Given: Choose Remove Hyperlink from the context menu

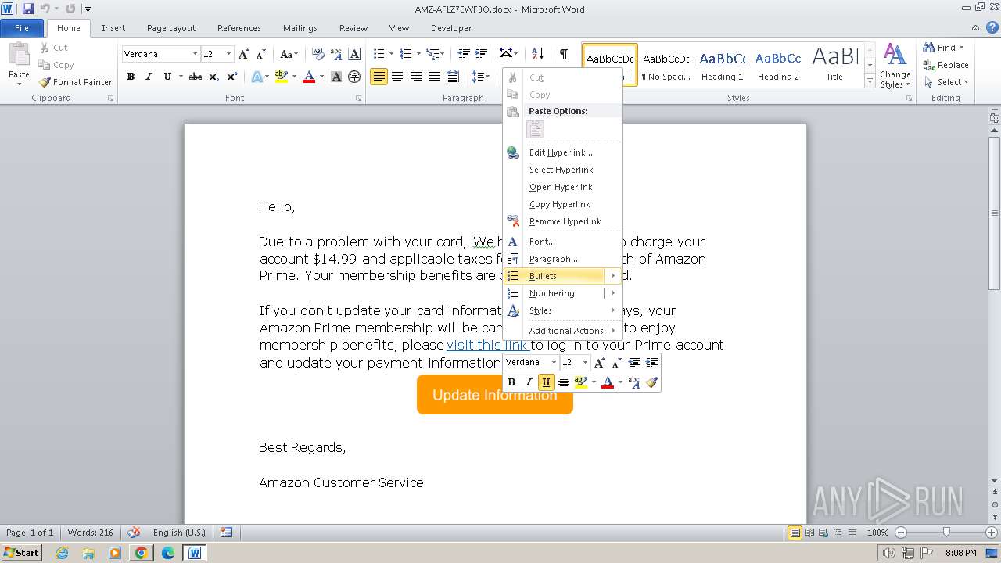Looking at the screenshot, I should coord(562,221).
